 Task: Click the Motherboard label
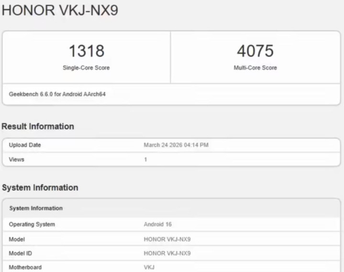click(25, 267)
